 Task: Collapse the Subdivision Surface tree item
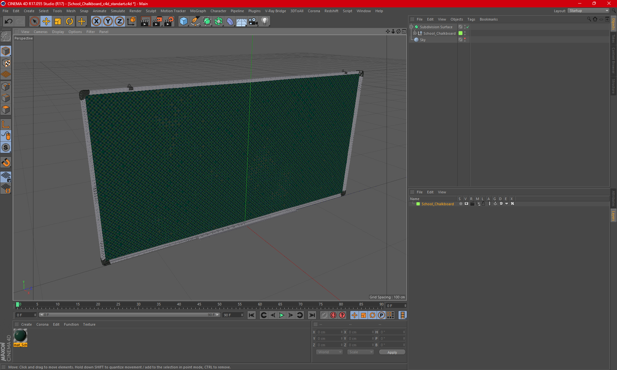point(411,27)
